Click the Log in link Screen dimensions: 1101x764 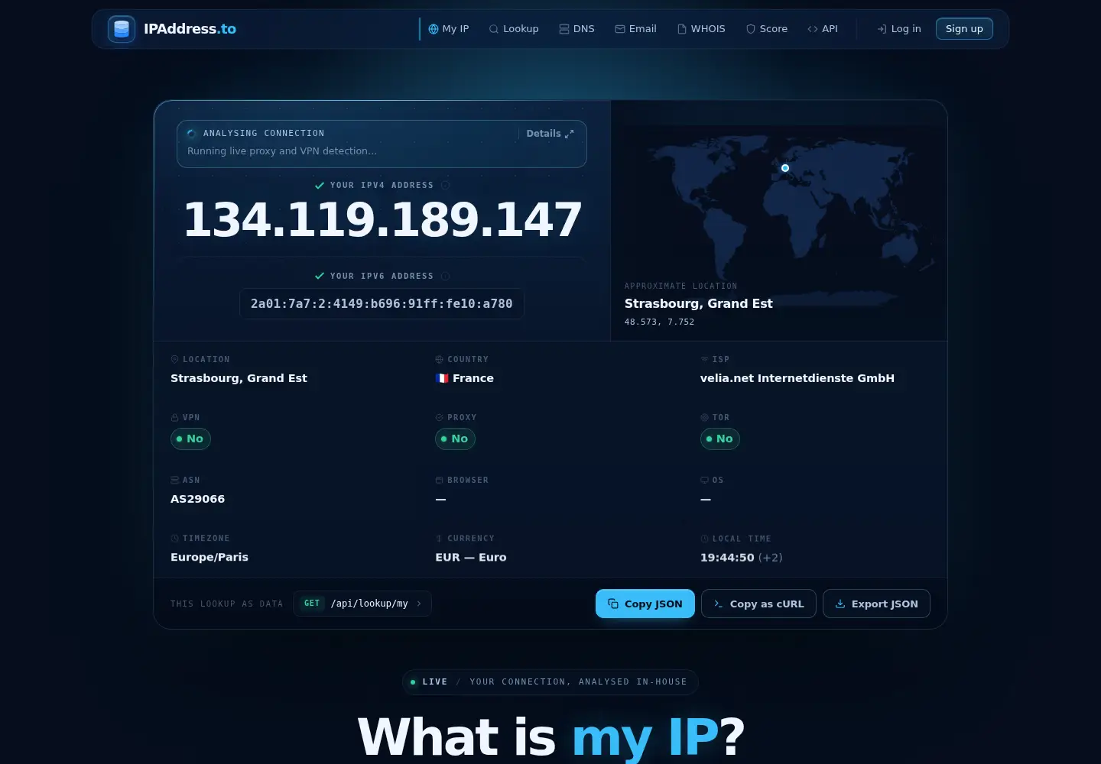[x=899, y=29]
